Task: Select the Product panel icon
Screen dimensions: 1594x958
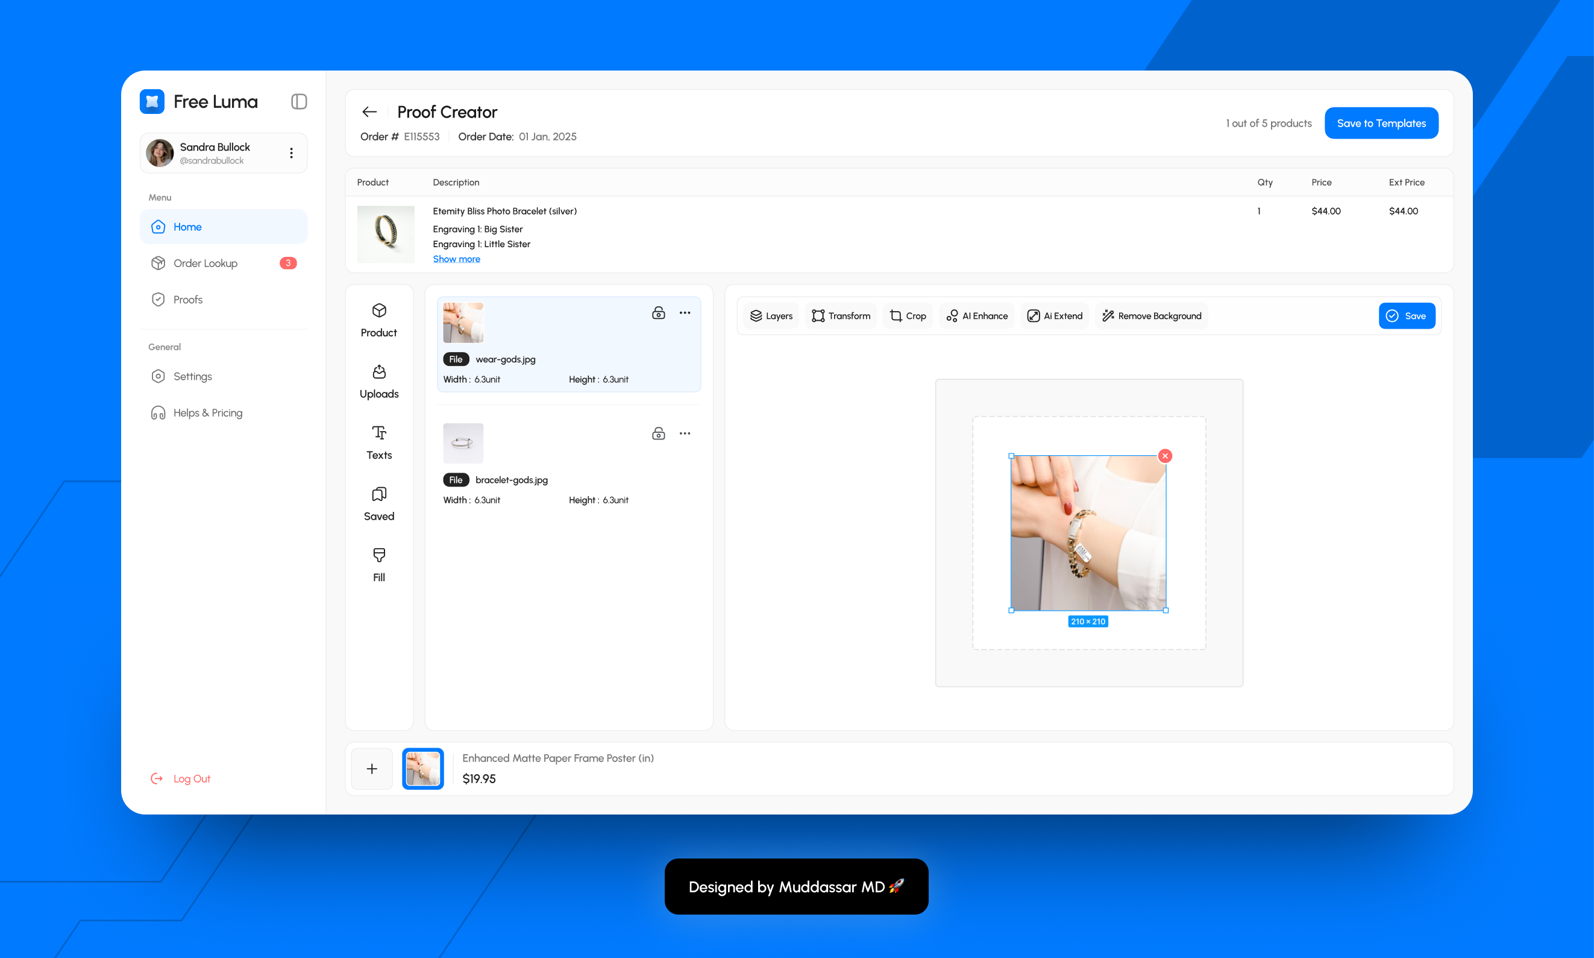Action: 378,319
